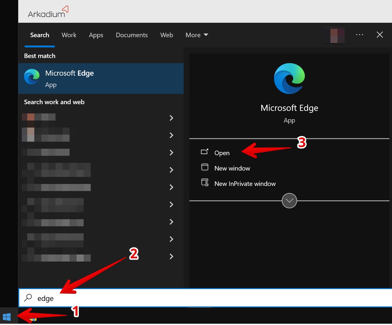The image size is (392, 325).
Task: Expand the seventh web suggestion chevron
Action: coord(171,222)
